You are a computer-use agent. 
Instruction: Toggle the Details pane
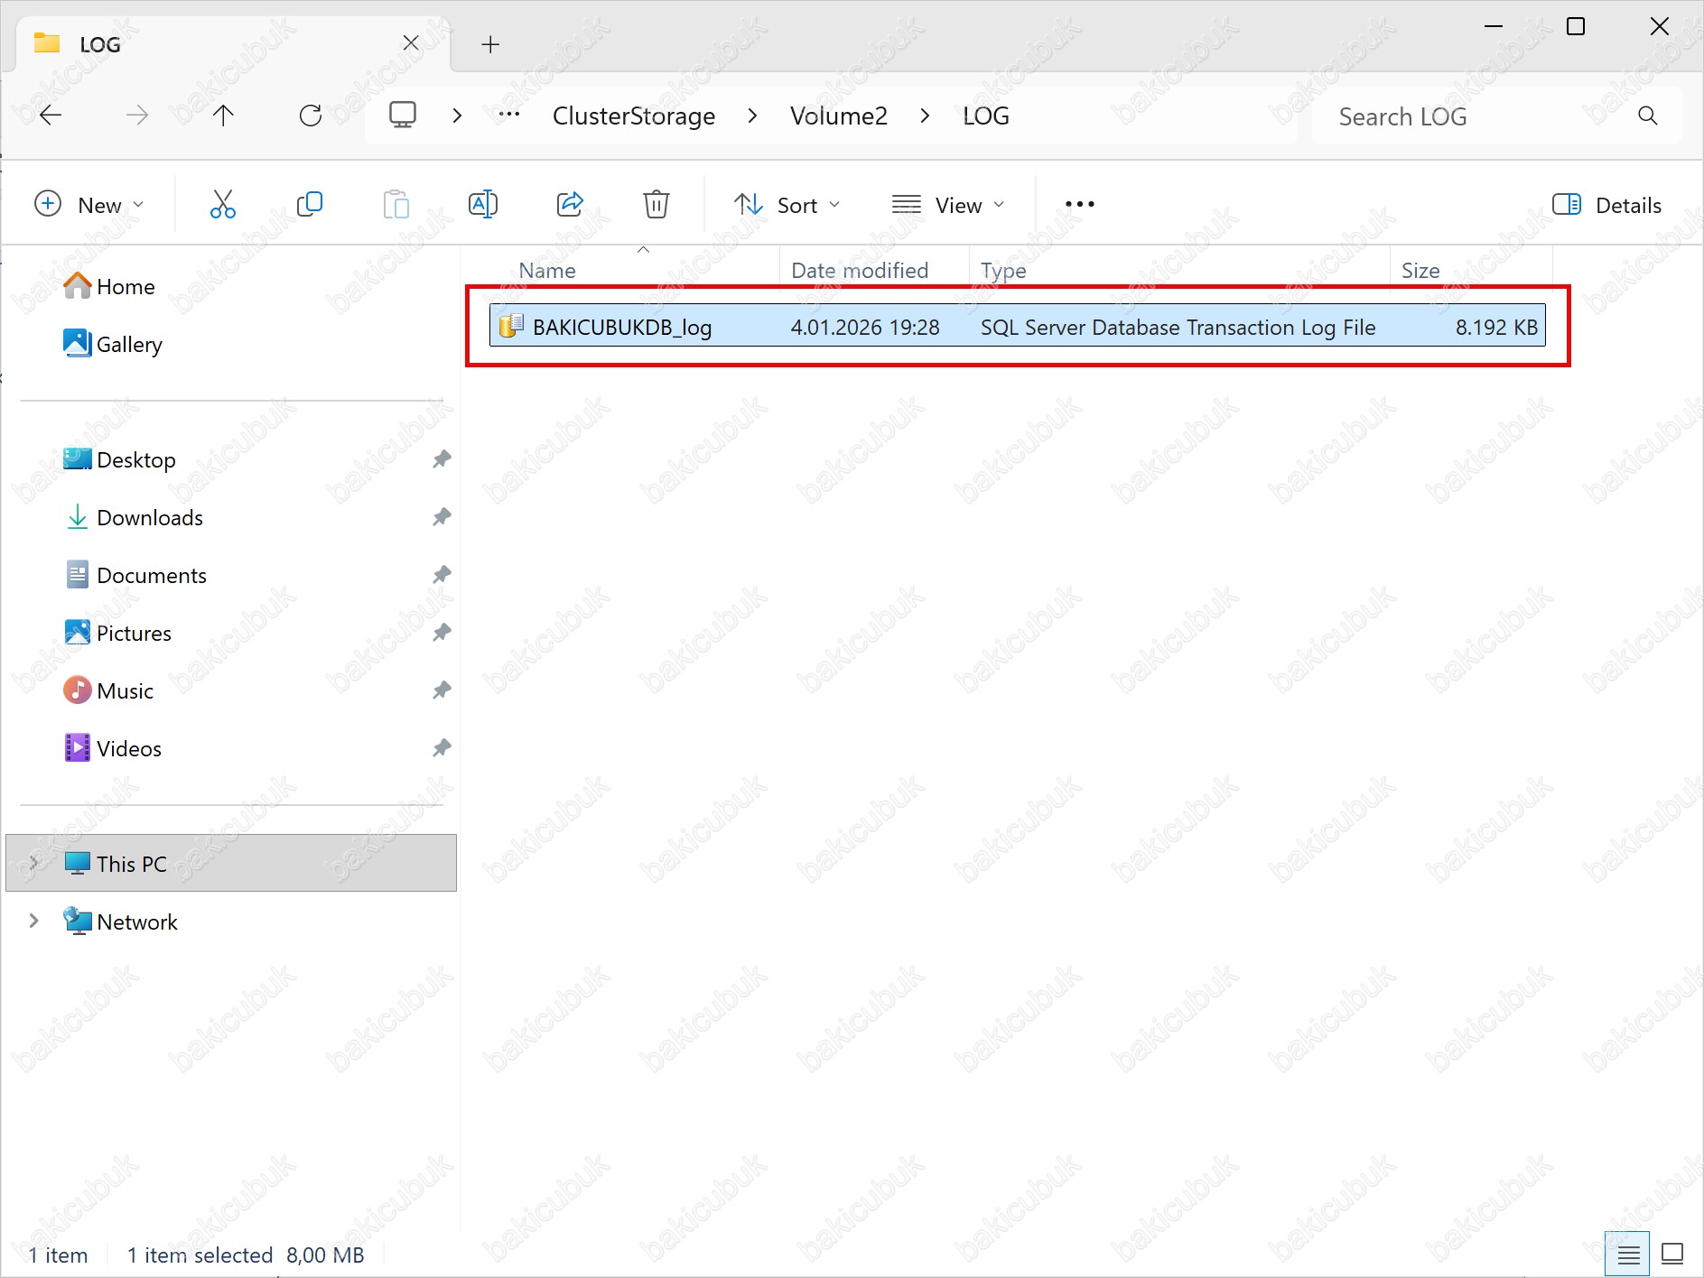[1607, 205]
